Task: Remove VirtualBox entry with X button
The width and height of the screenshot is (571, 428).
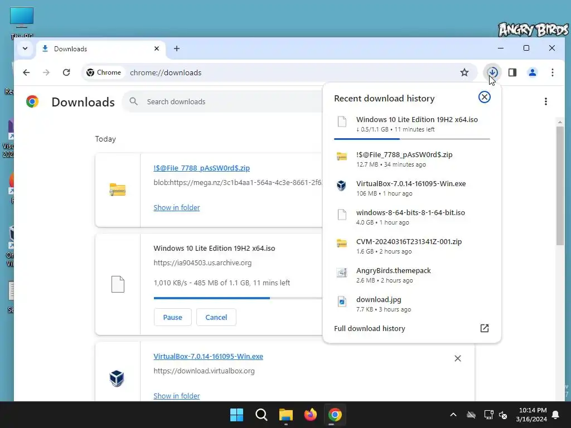Action: coord(458,358)
